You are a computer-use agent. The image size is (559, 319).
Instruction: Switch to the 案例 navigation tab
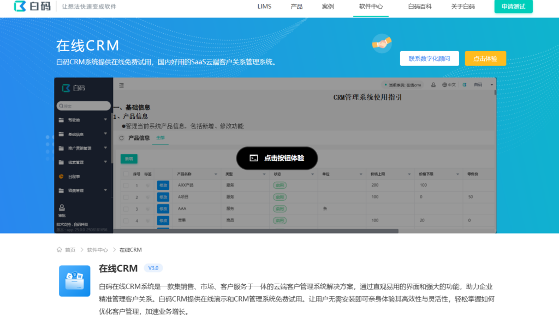tap(328, 7)
